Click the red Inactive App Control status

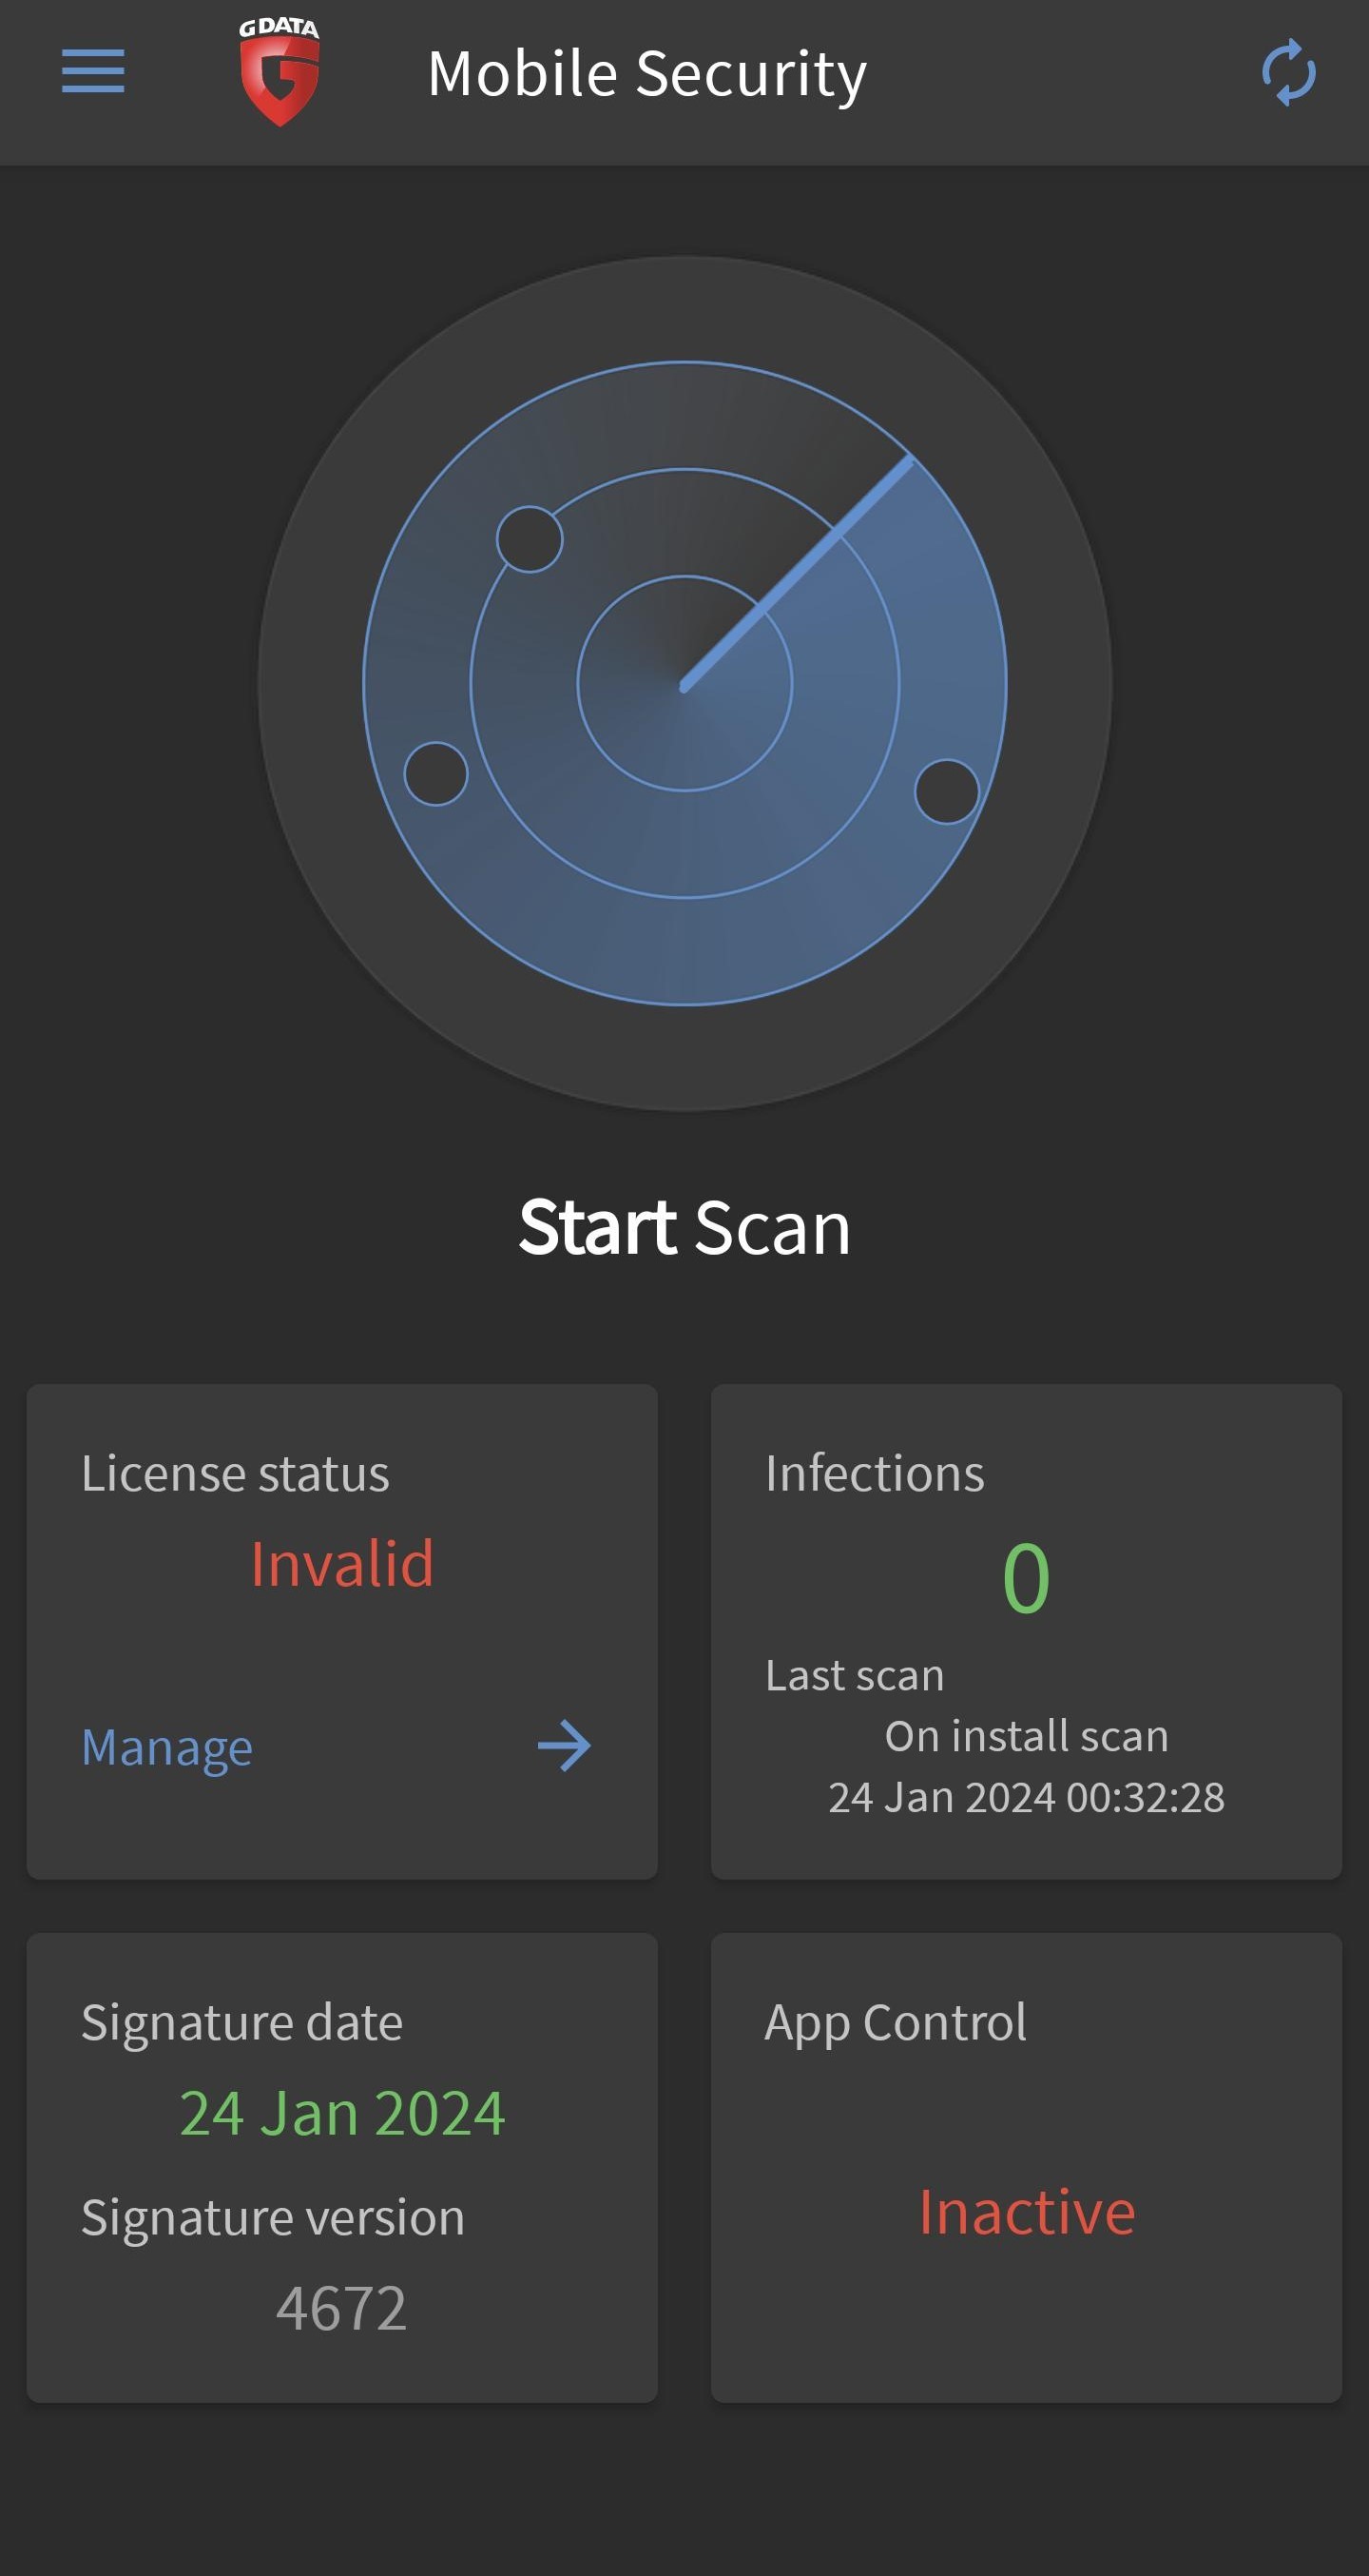(x=1026, y=2211)
